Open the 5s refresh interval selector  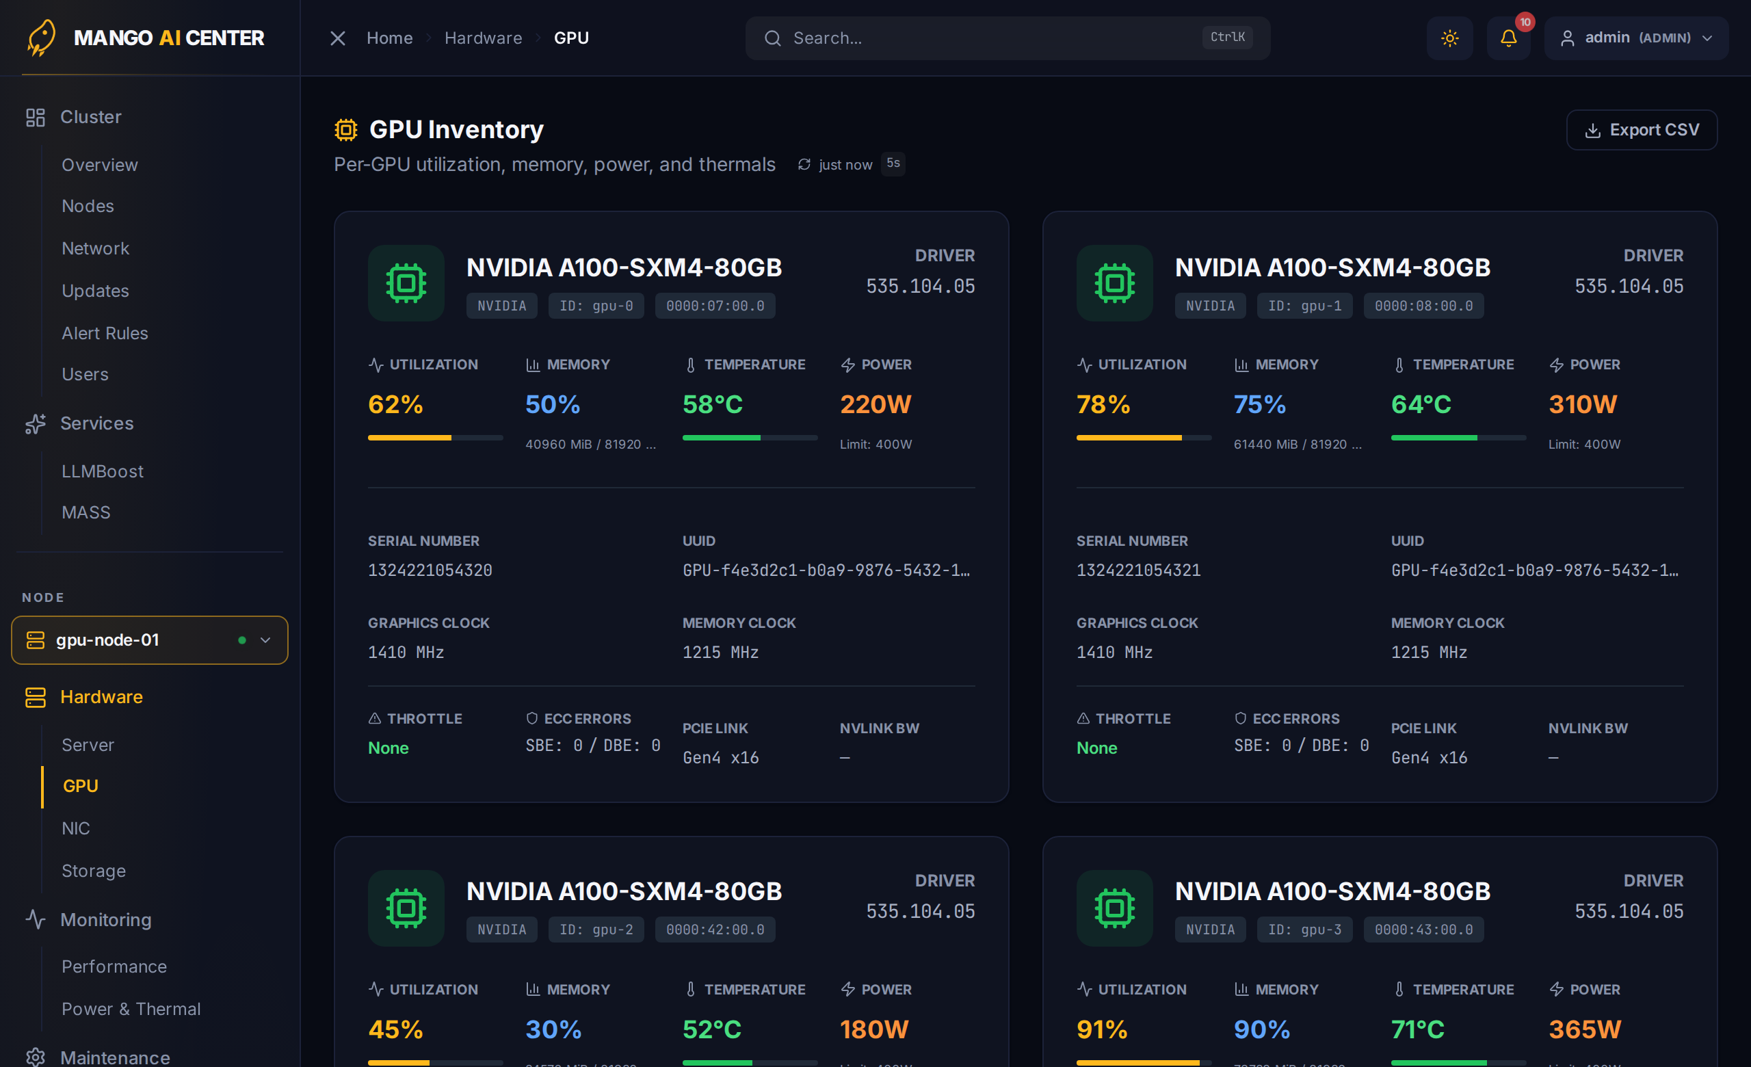coord(893,163)
